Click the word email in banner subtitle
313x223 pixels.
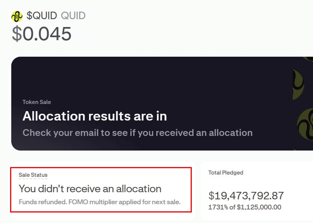point(87,133)
